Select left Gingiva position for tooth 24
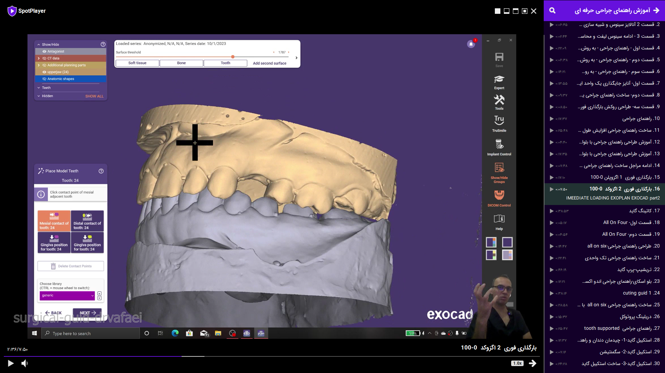Viewport: 665px width, 373px height. [54, 242]
